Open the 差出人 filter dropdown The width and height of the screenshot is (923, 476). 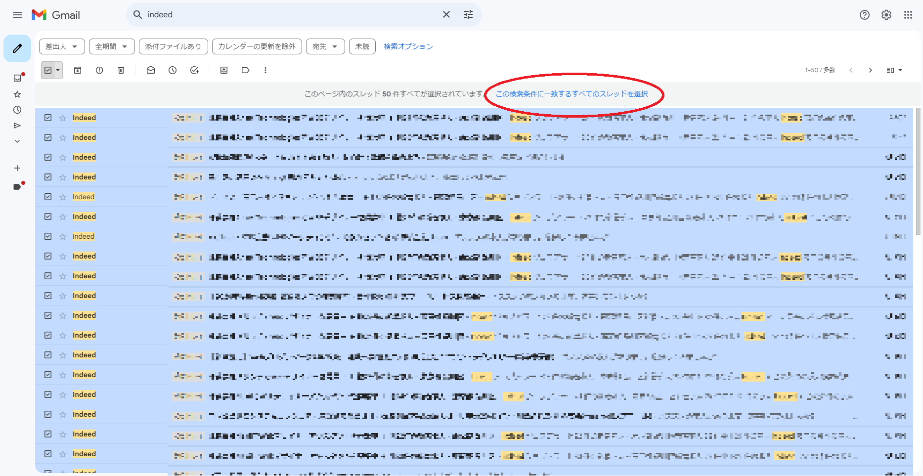point(62,46)
